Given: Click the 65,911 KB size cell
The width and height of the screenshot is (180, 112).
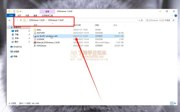Looking at the screenshot, I should [x=119, y=36].
